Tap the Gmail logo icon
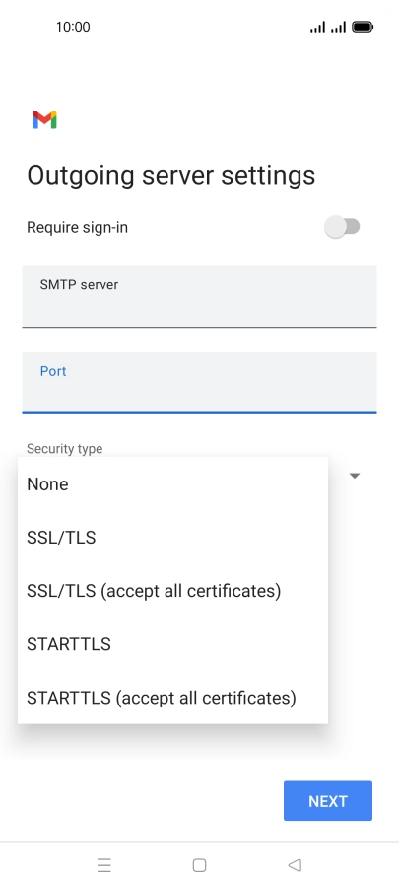This screenshot has width=399, height=890. click(x=44, y=119)
